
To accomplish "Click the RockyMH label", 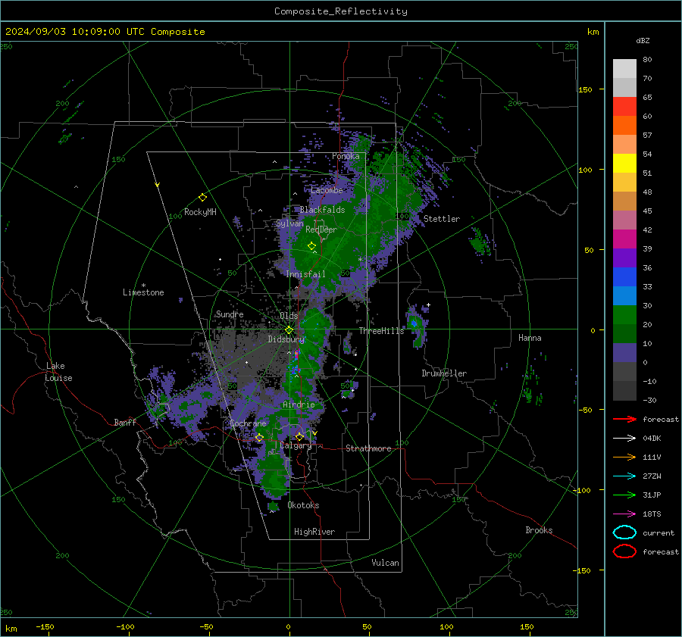I will point(200,212).
